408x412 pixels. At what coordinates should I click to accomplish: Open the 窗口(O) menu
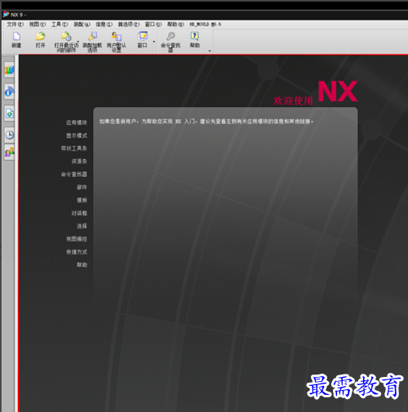pyautogui.click(x=153, y=24)
